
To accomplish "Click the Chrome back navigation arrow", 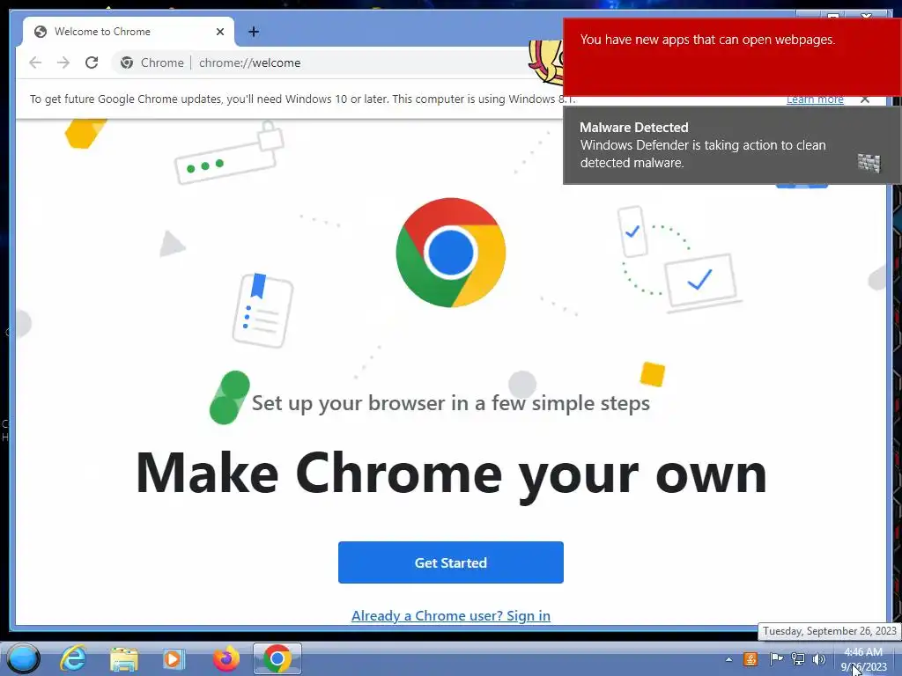I will pos(35,62).
